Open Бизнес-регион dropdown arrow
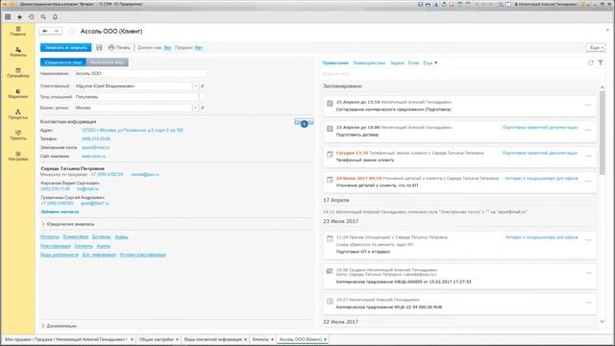The image size is (615, 346). click(195, 108)
